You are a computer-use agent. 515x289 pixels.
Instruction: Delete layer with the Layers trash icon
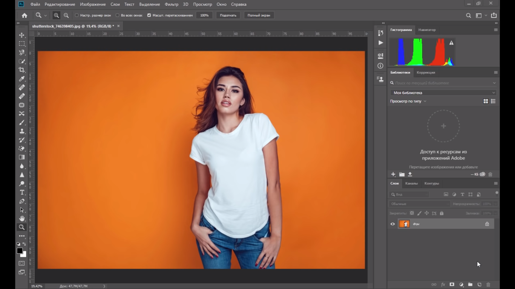(x=488, y=284)
